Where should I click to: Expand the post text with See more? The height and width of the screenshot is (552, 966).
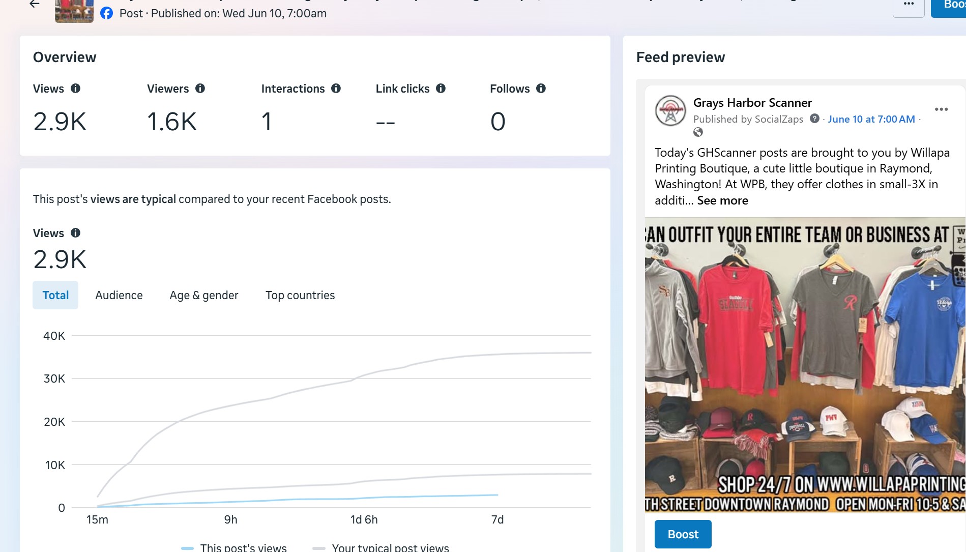(722, 200)
